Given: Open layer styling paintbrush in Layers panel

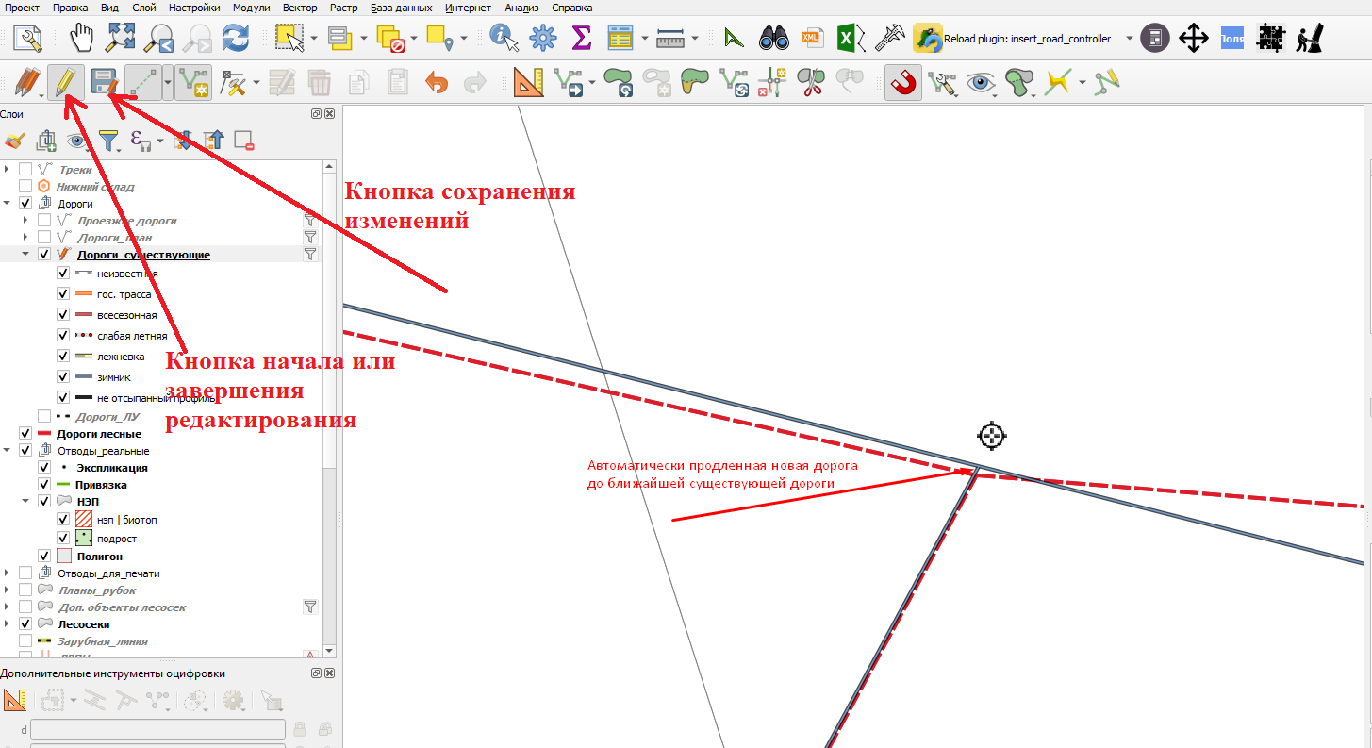Looking at the screenshot, I should [x=14, y=141].
